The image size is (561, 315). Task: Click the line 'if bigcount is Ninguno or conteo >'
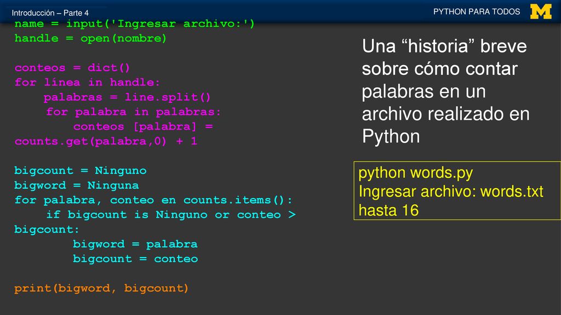click(171, 214)
